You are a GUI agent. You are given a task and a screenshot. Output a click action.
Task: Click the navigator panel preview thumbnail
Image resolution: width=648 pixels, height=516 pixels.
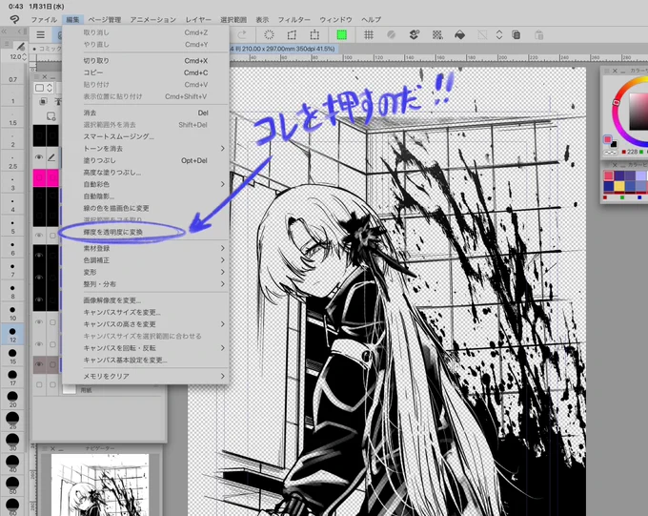(x=100, y=485)
